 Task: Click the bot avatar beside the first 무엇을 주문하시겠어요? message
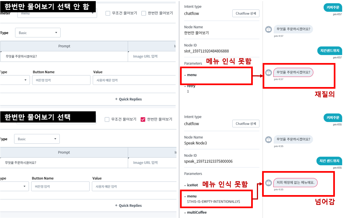tap(268, 29)
